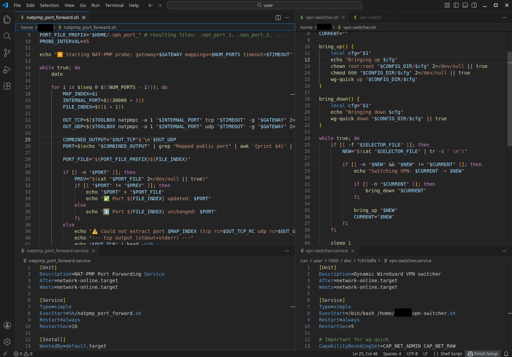
Task: Open the Manage gear settings icon
Action: pyautogui.click(x=7, y=342)
